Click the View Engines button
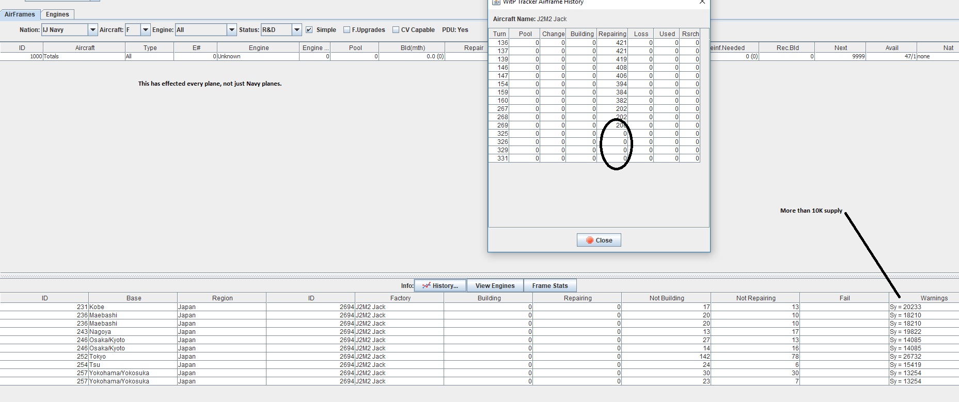The width and height of the screenshot is (959, 402). click(x=495, y=285)
